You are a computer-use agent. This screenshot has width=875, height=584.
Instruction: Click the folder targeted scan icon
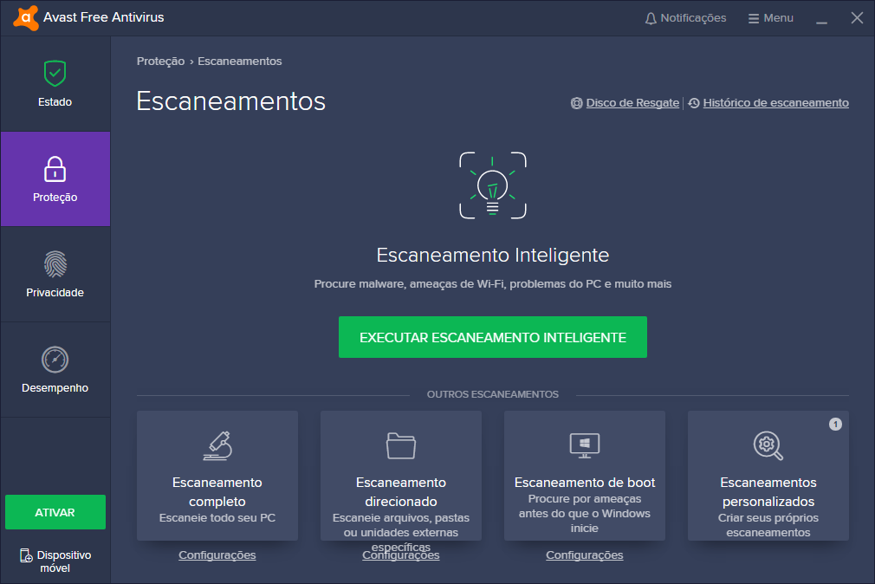pos(400,445)
